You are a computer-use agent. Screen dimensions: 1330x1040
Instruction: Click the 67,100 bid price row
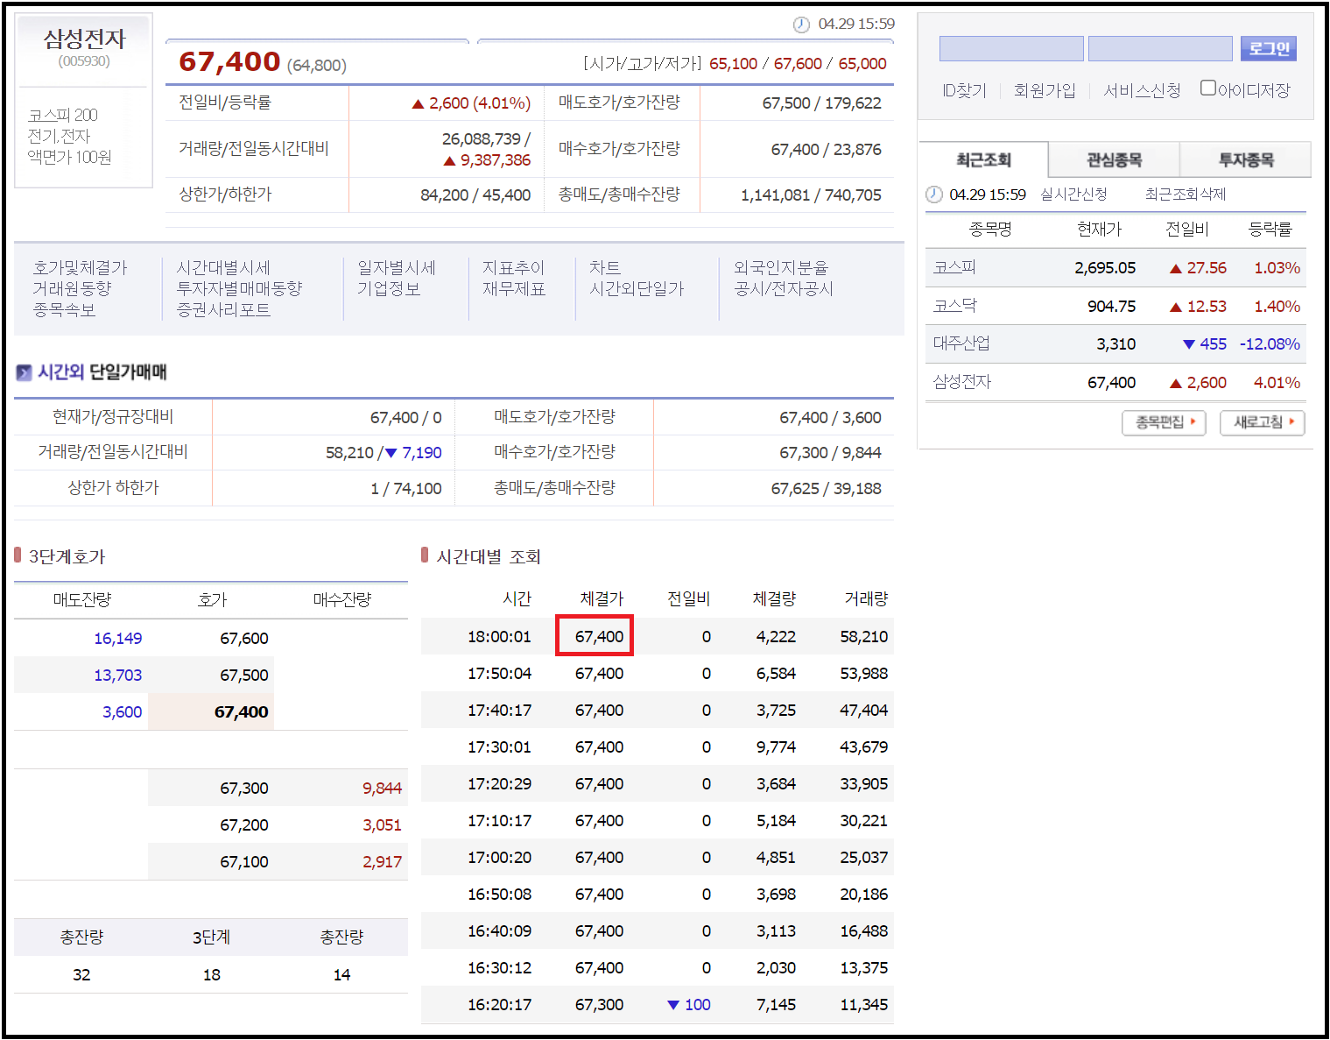211,862
